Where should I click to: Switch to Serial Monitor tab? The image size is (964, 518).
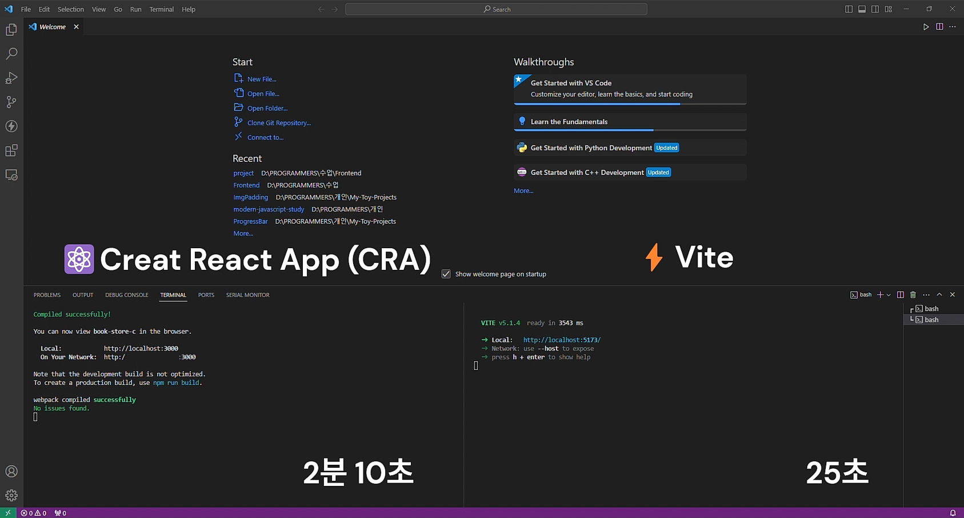pyautogui.click(x=247, y=295)
